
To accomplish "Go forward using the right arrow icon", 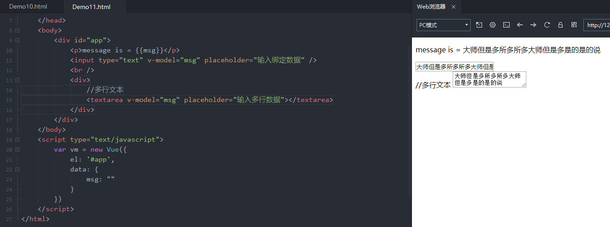I will click(534, 25).
